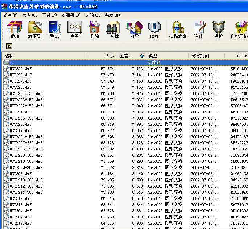248x229 pixels.
Task: Select file UCTH213-300.dxf
Action: [26, 180]
